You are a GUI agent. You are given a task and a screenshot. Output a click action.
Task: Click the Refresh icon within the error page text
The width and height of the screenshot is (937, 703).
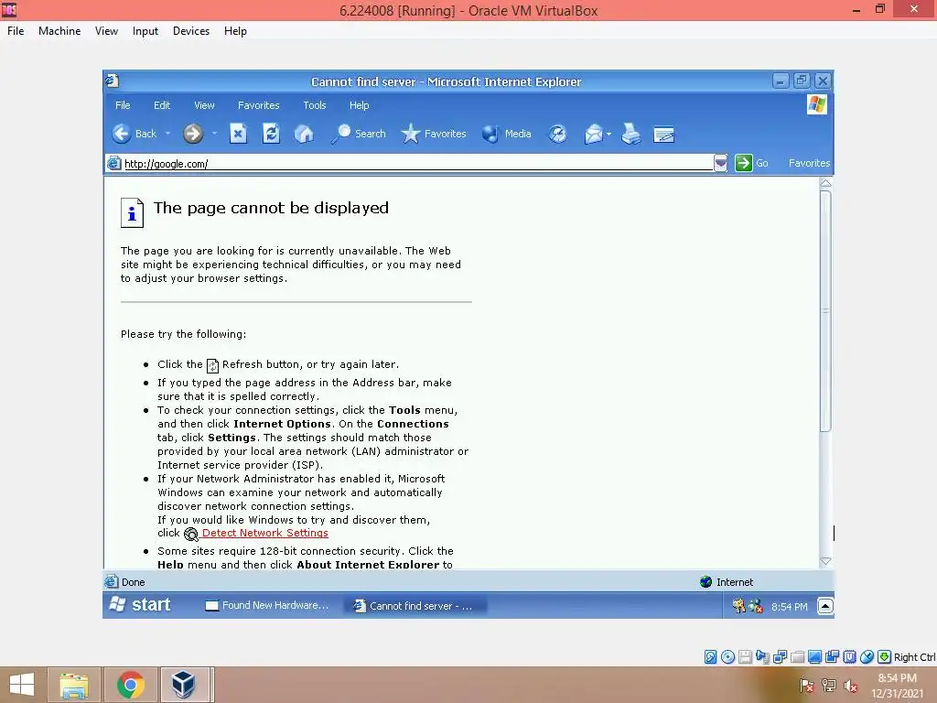(x=212, y=365)
